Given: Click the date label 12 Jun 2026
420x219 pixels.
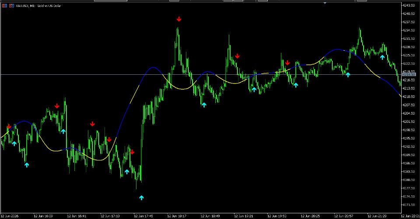Looking at the screenshot, I should tap(10, 216).
